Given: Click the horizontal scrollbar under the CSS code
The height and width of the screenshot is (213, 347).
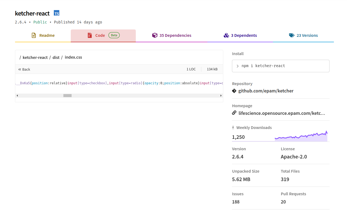Looking at the screenshot, I should point(67,95).
